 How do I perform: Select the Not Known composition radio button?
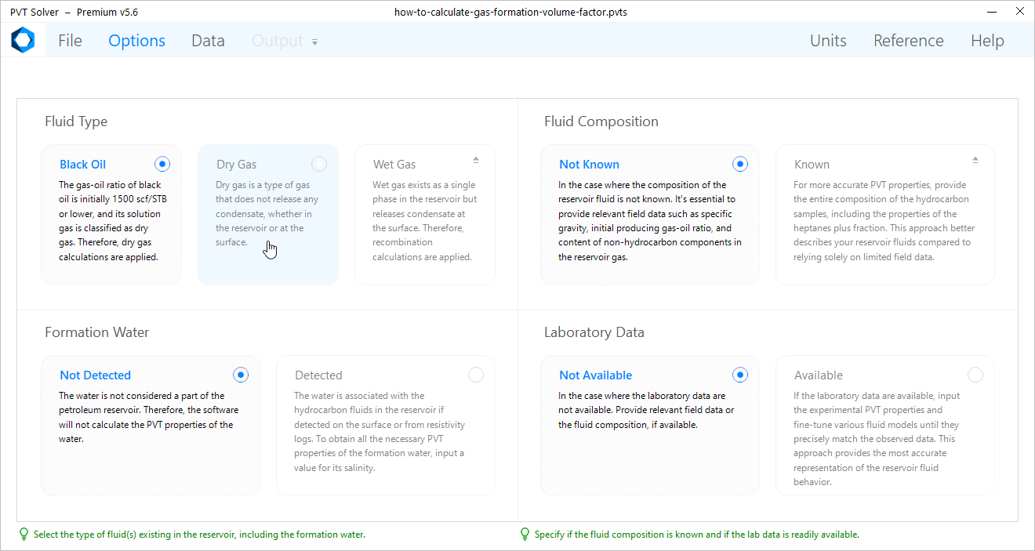tap(740, 164)
